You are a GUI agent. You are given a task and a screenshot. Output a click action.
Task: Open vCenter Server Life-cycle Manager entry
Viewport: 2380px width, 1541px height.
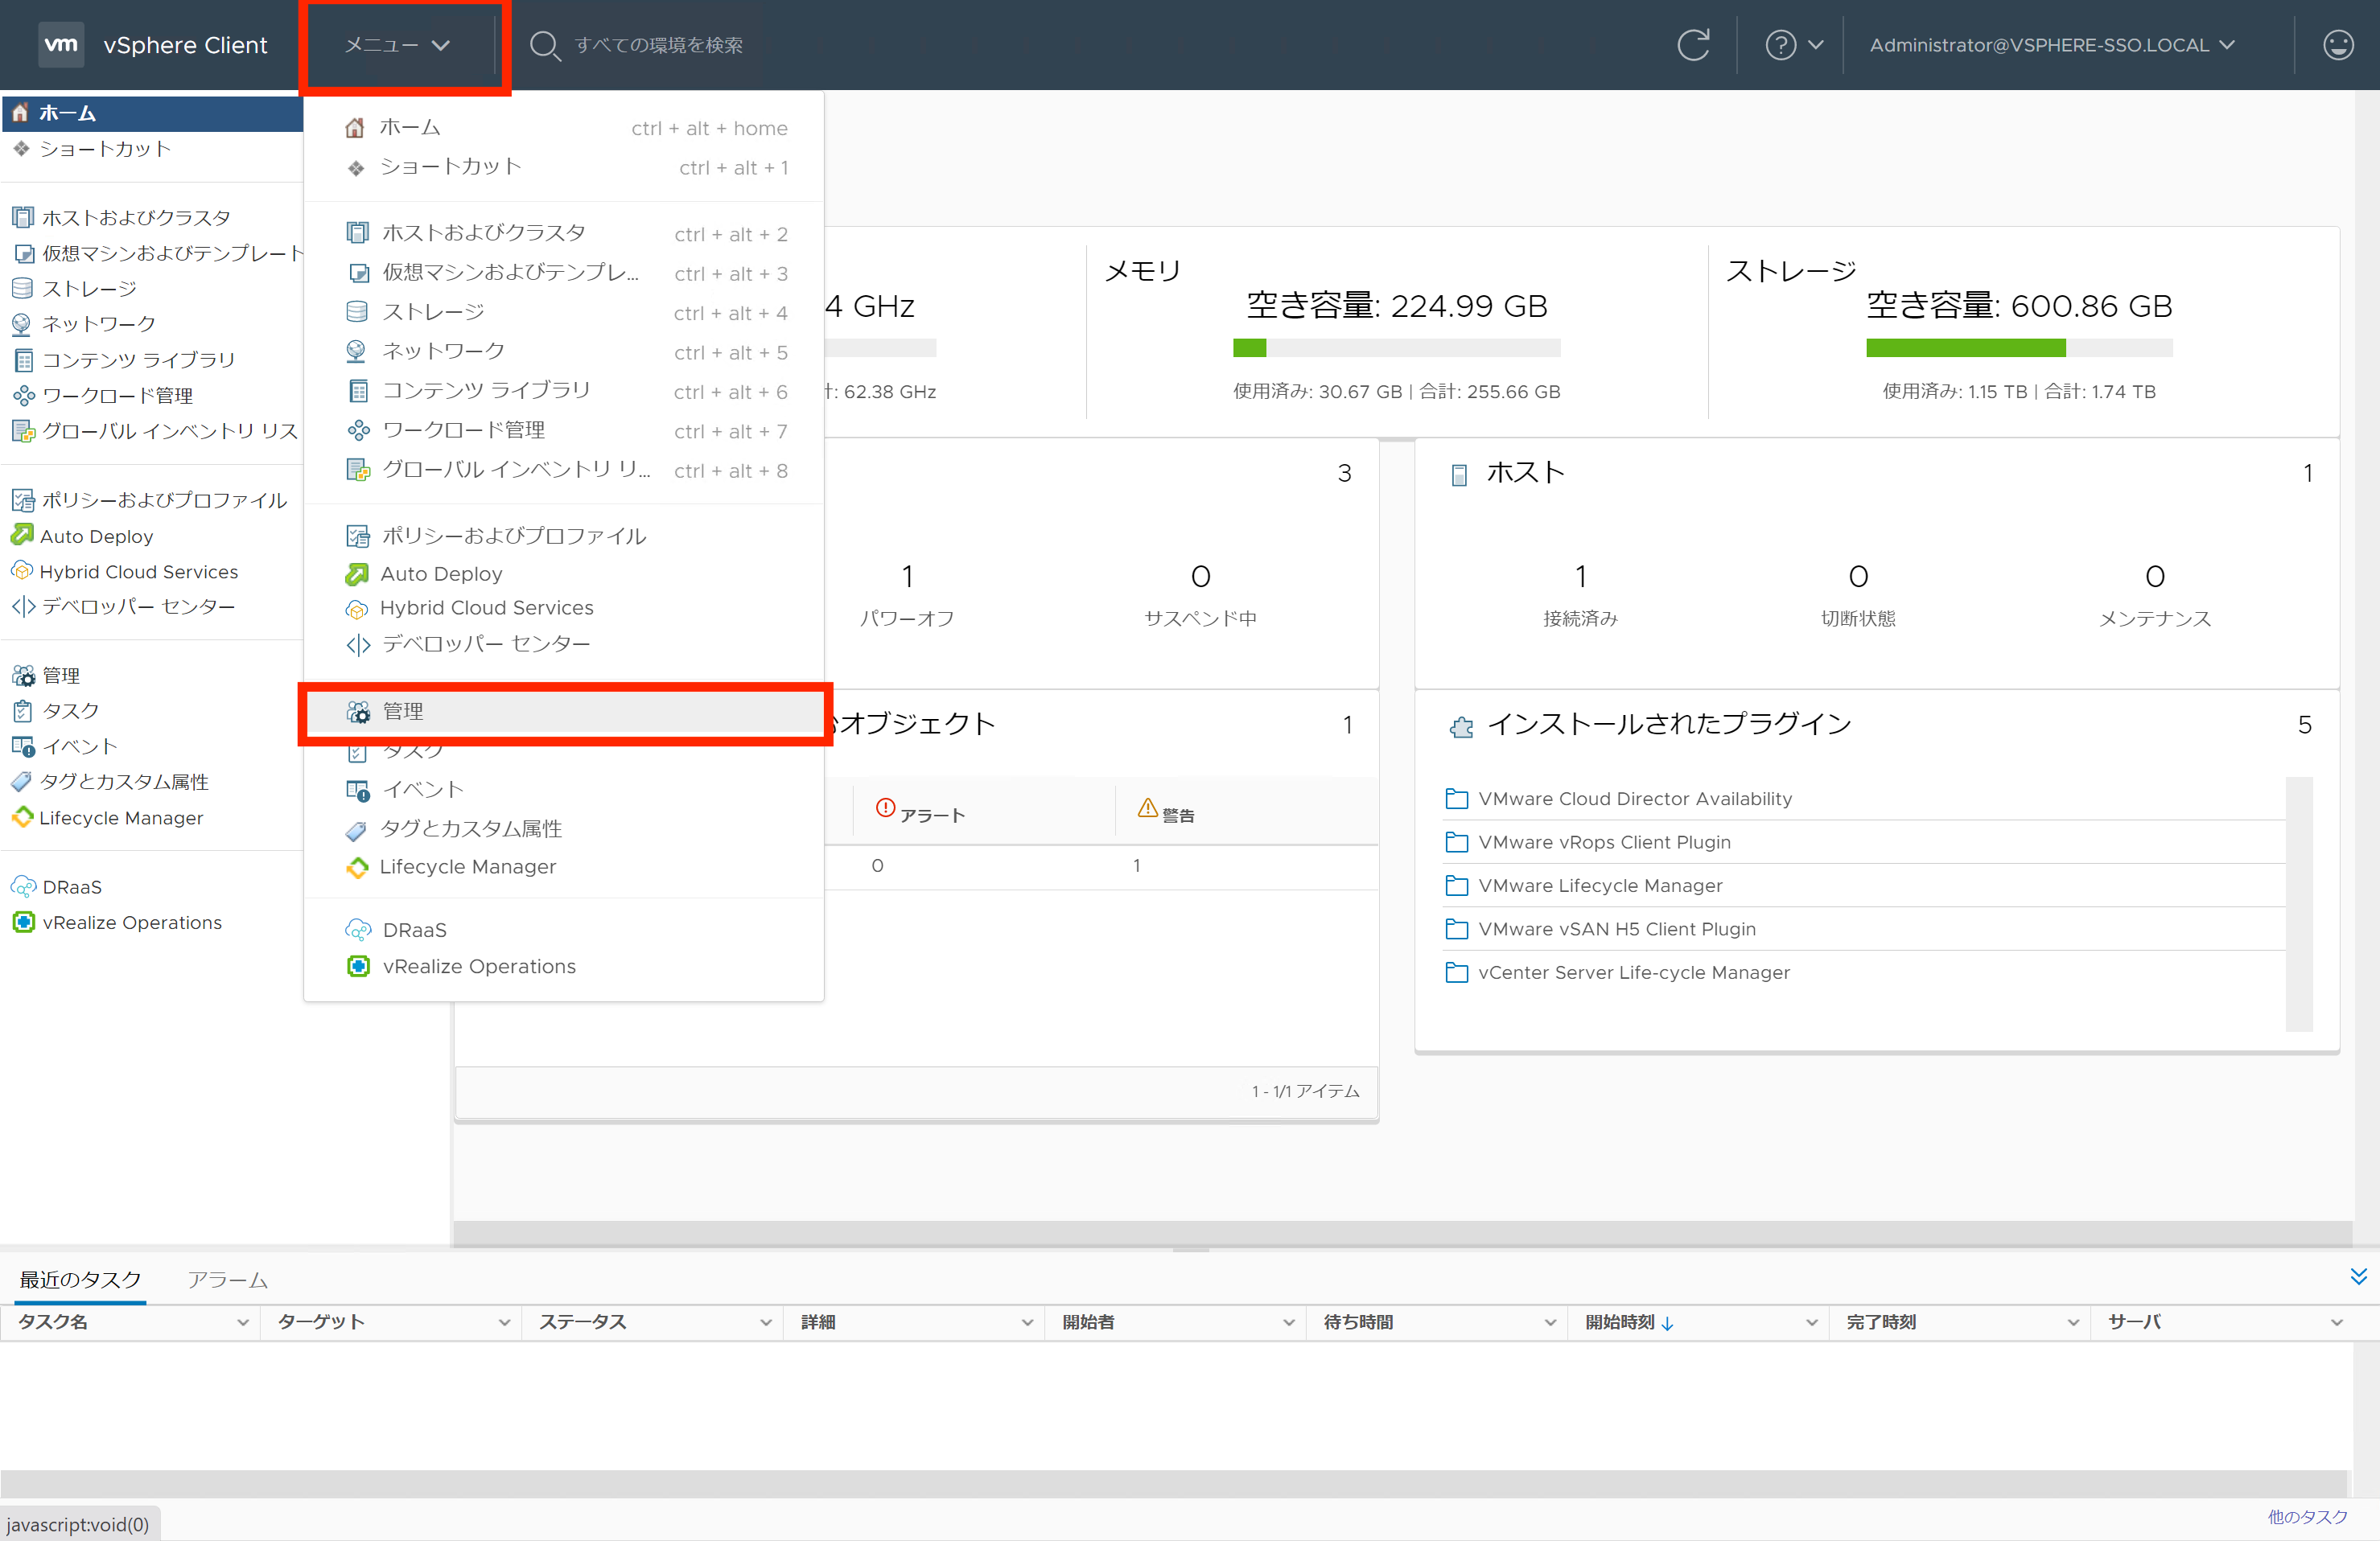1633,972
